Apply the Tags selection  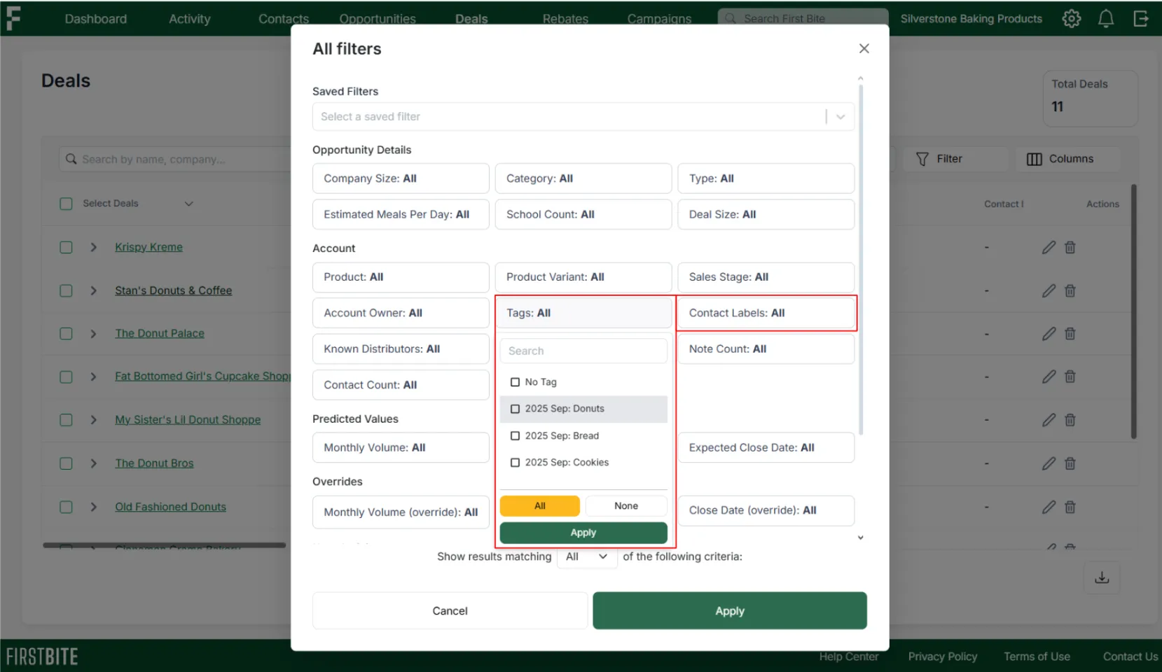(583, 533)
